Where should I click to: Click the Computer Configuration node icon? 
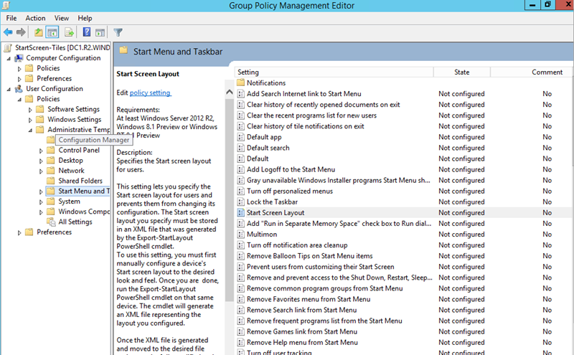(x=19, y=58)
